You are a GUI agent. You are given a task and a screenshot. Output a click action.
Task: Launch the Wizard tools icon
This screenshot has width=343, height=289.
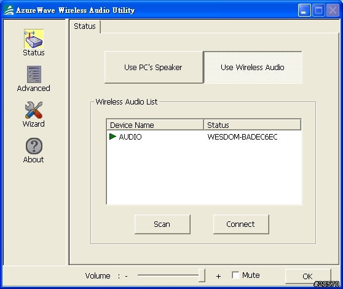coord(34,110)
